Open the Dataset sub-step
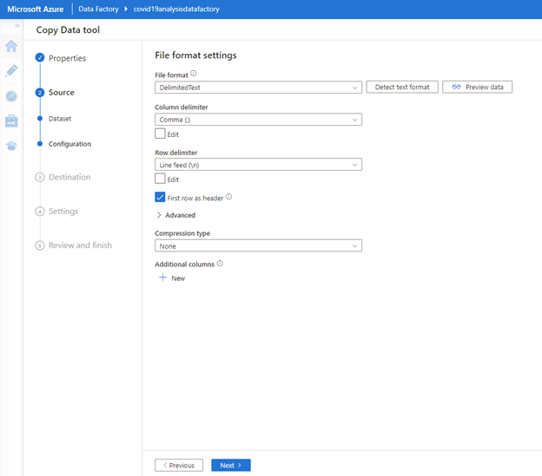The width and height of the screenshot is (542, 476). click(x=60, y=119)
